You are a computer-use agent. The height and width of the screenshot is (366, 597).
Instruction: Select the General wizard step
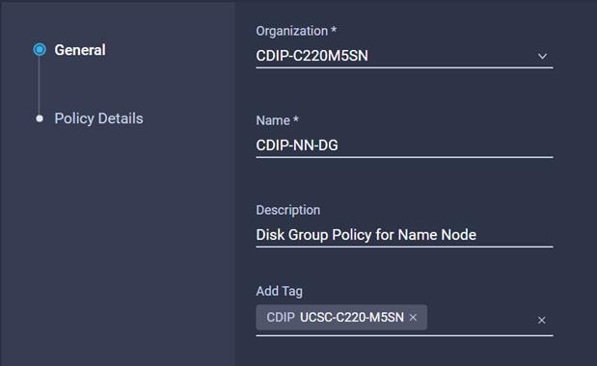(x=80, y=50)
